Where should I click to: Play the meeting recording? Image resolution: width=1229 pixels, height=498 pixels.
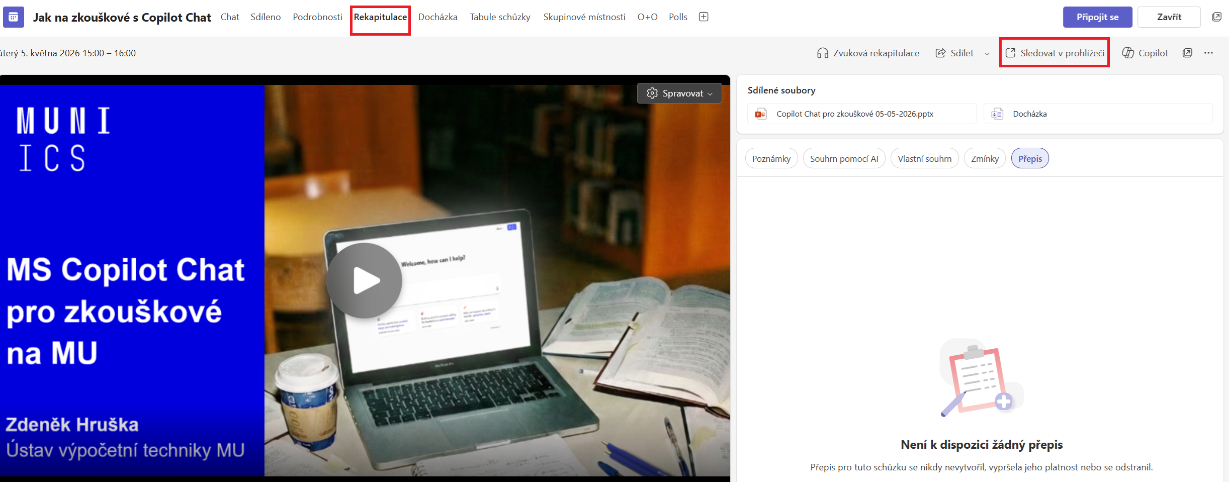tap(365, 280)
